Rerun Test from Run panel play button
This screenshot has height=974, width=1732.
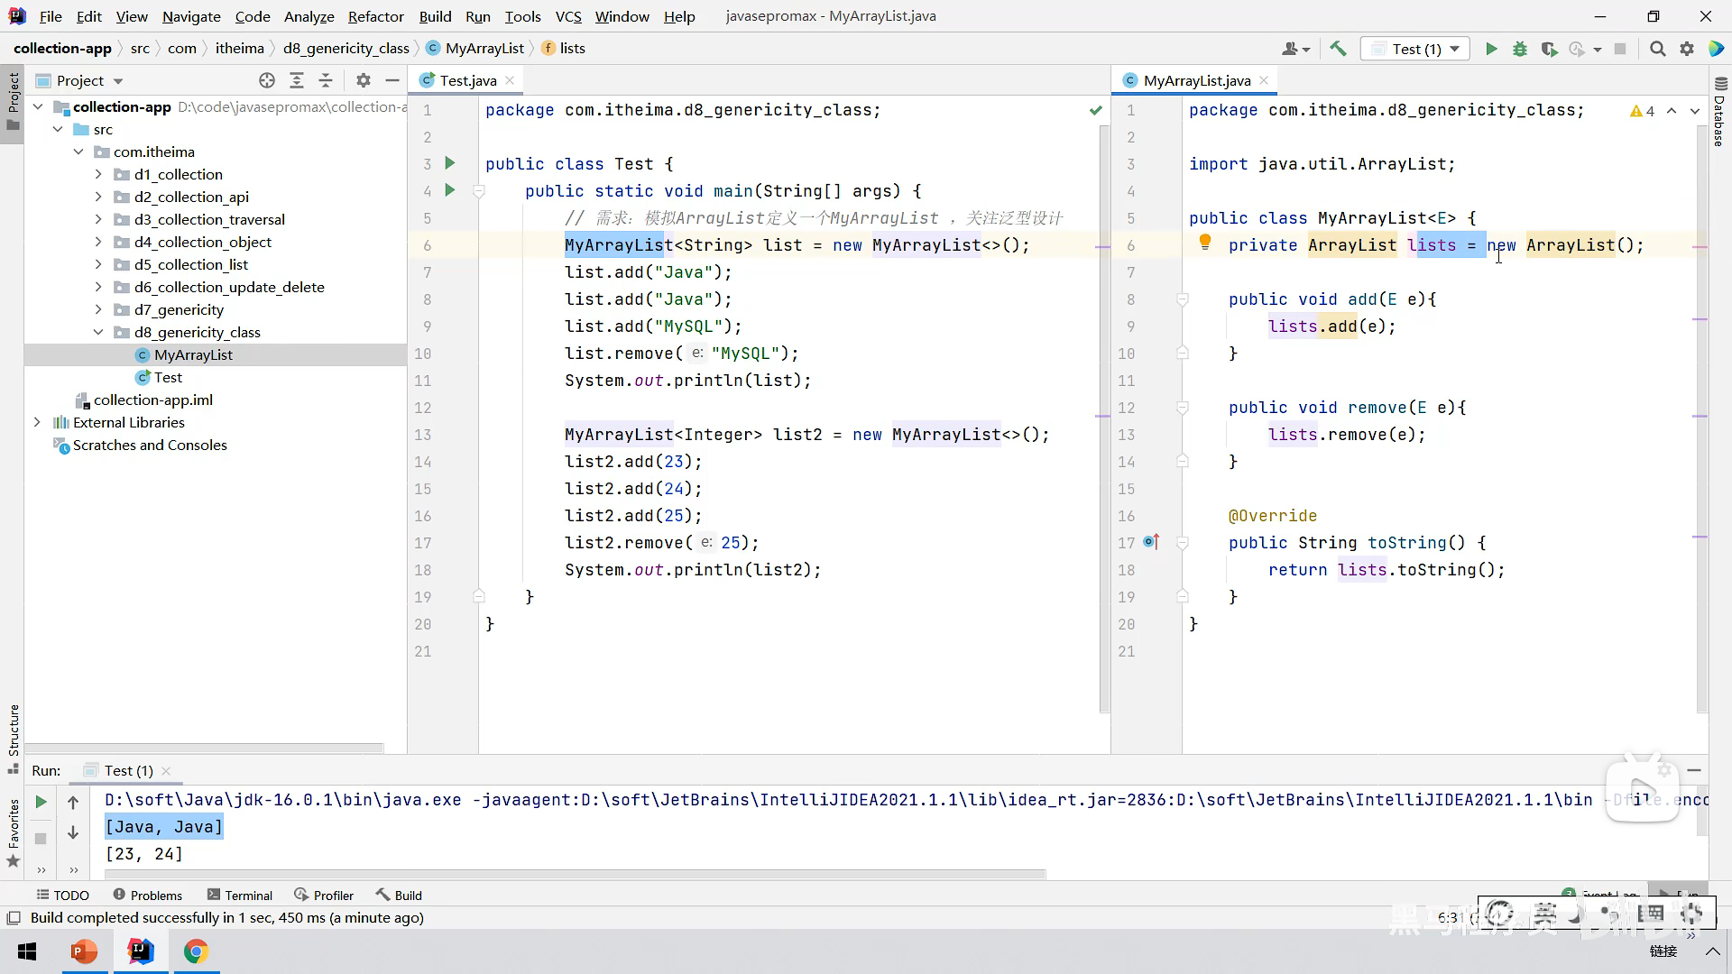[x=41, y=802]
